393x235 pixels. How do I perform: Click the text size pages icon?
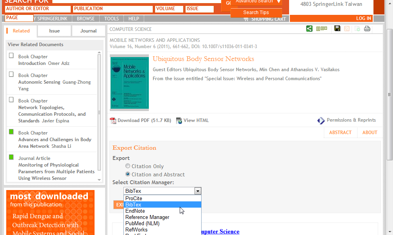point(322,29)
